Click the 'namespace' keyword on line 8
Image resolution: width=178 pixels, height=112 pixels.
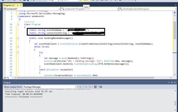[x=25, y=16]
